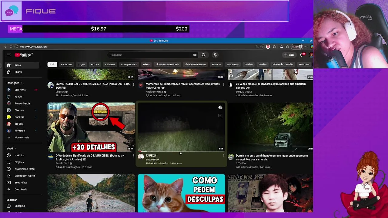Image resolution: width=388 pixels, height=218 pixels.
Task: Open the 20 vezes em que pescadores video title
Action: pos(271,86)
